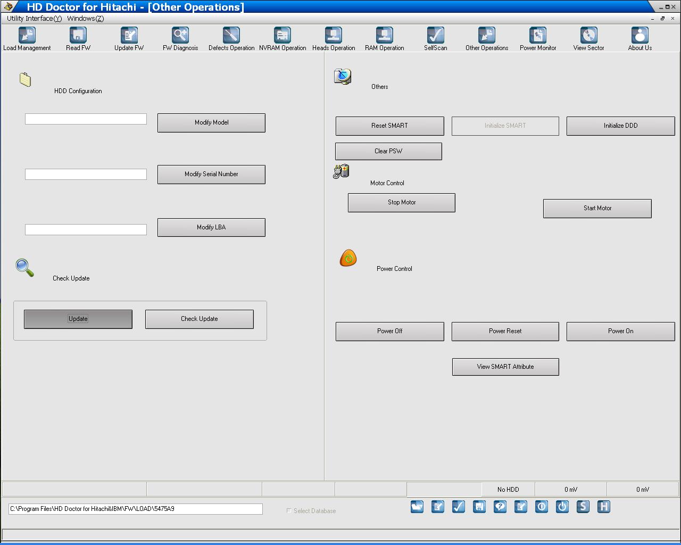The height and width of the screenshot is (545, 681).
Task: Click the Modify LBA button
Action: pos(211,227)
